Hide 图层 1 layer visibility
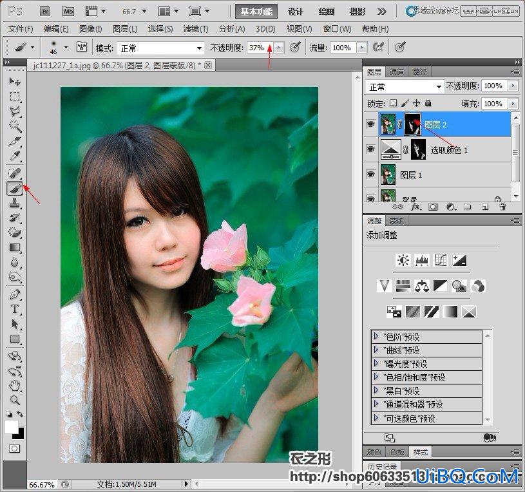Viewport: 525px width, 492px height. (370, 175)
